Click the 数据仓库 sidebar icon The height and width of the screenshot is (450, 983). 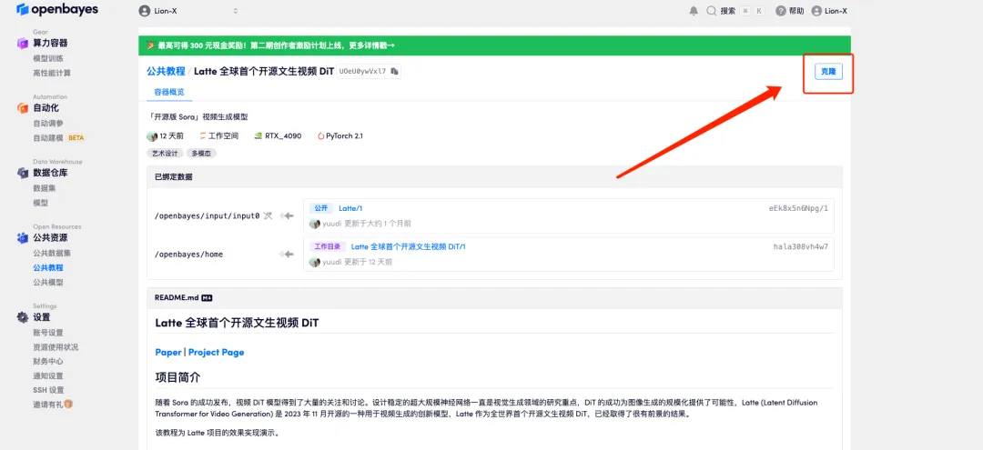[x=23, y=172]
